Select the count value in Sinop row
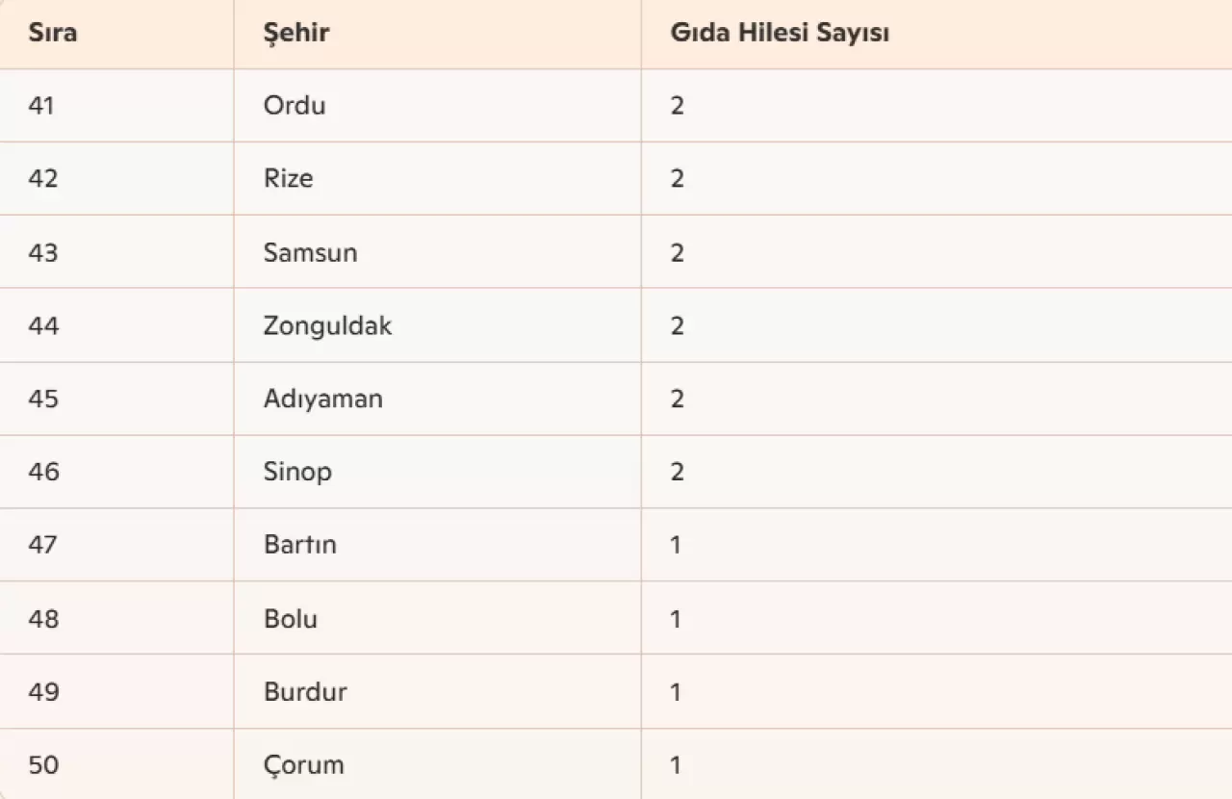This screenshot has height=799, width=1232. (678, 472)
